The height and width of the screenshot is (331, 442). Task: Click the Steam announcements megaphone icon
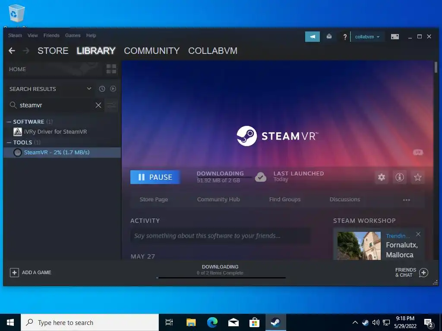pos(313,37)
